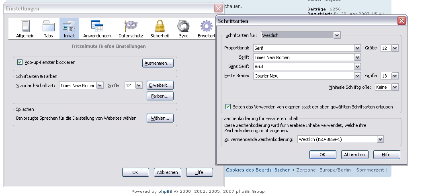Click the 'Cookies des Boards löschen' link
The image size is (426, 194).
point(258,170)
